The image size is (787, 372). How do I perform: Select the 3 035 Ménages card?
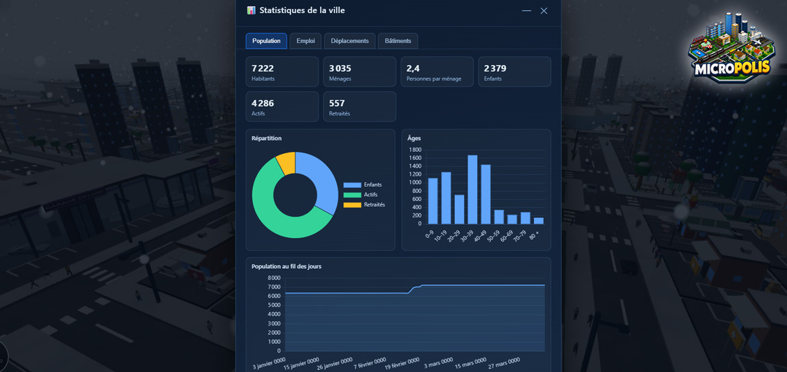(x=360, y=71)
